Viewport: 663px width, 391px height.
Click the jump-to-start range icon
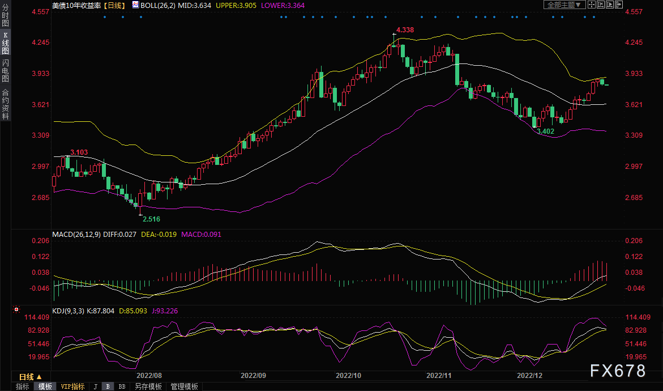point(601,5)
